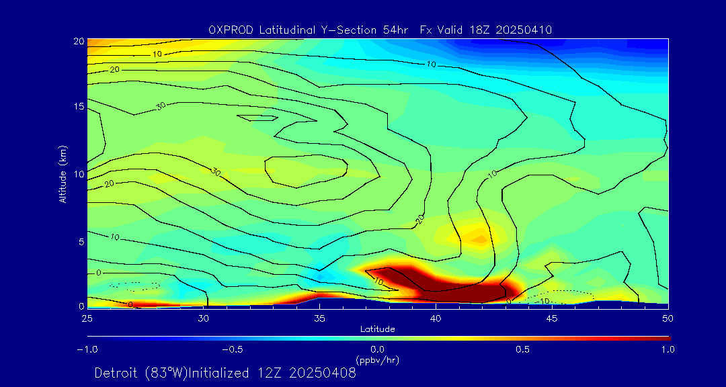Click the 'Fx Valid 18Z 20250410' text in the title
Screen dimensions: 726x387
coord(486,30)
